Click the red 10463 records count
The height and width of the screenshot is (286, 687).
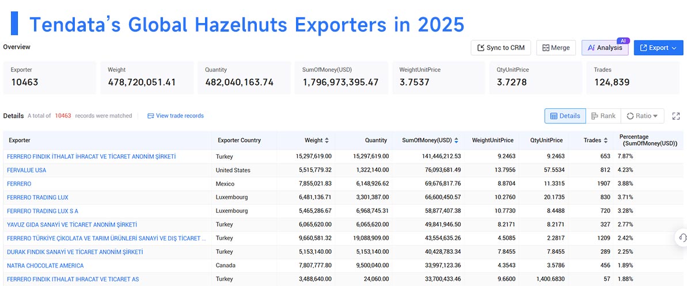click(x=63, y=116)
